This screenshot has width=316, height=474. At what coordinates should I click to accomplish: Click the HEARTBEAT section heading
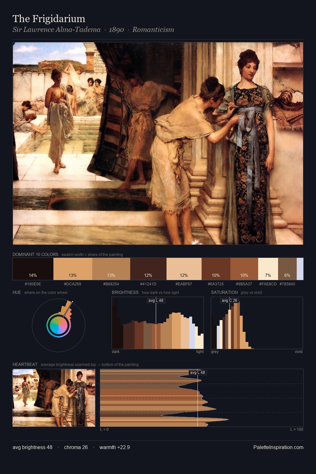(25, 364)
